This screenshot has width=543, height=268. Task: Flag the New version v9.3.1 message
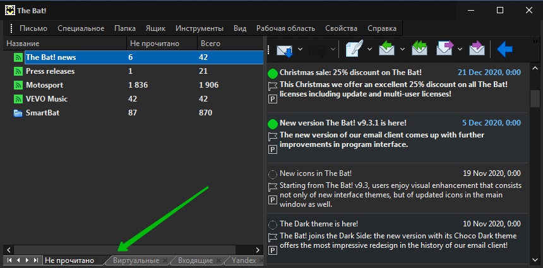click(273, 137)
